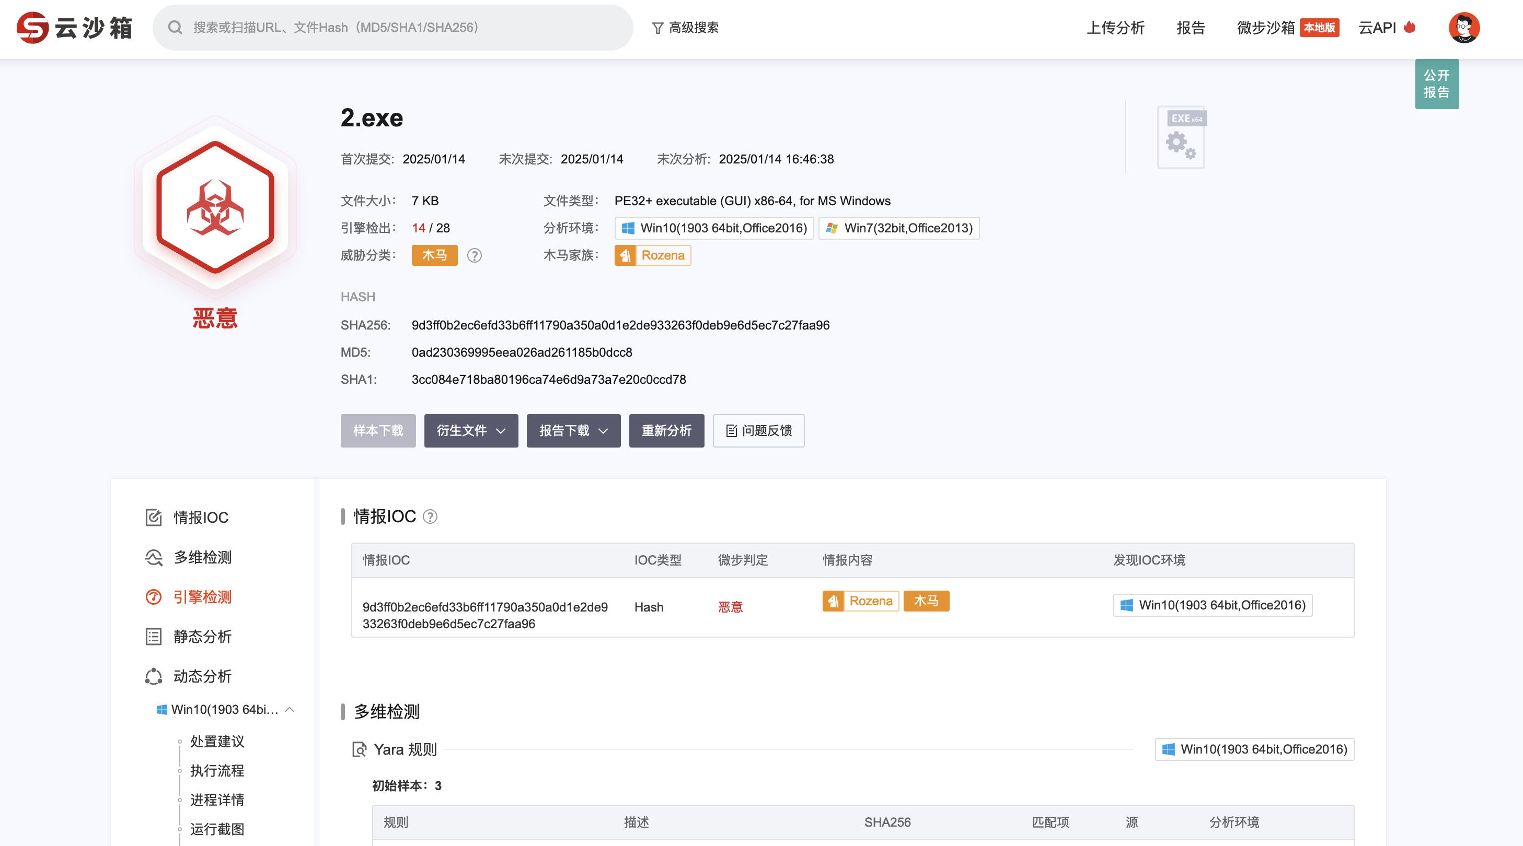Select the 引擎检测 sidebar icon
The height and width of the screenshot is (846, 1523).
point(153,597)
